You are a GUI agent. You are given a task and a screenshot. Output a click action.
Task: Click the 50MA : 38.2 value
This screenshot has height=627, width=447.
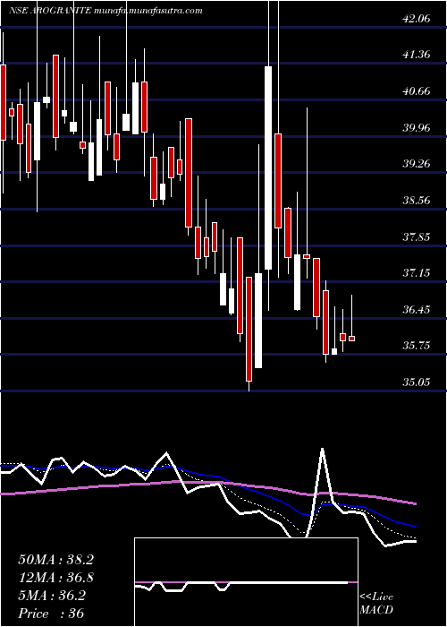pyautogui.click(x=55, y=560)
